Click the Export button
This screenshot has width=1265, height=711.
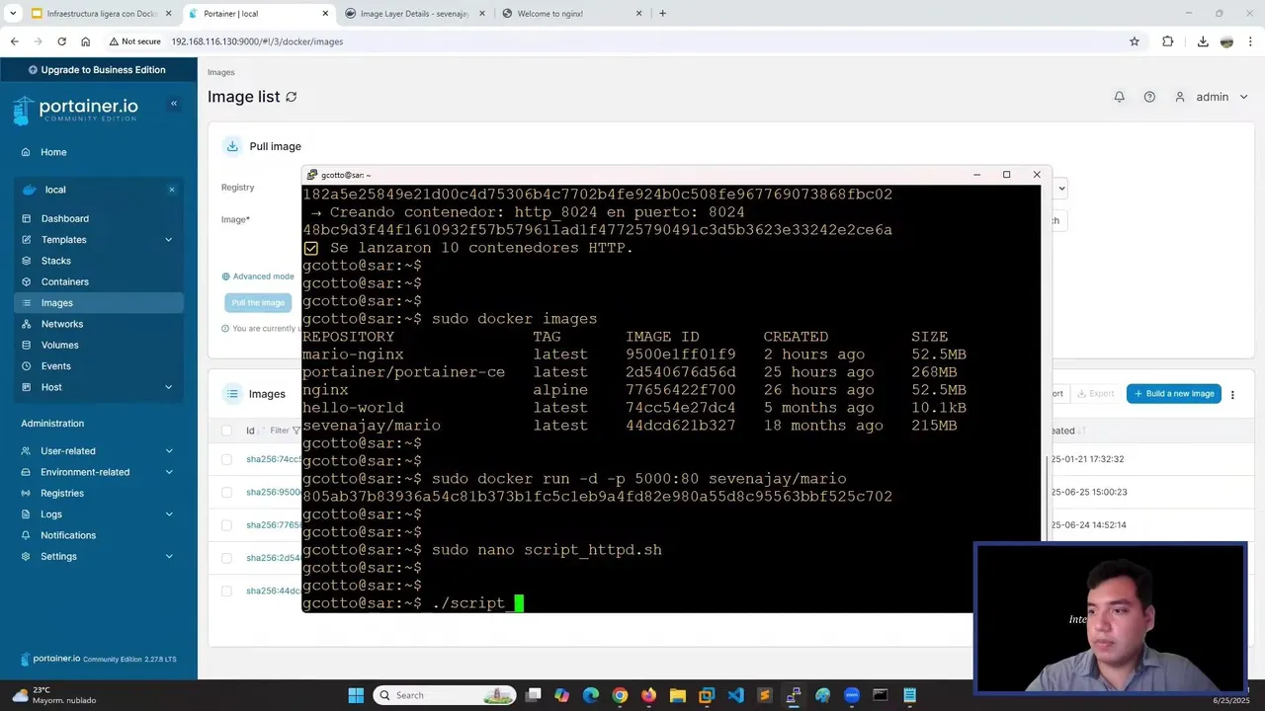tap(1095, 394)
